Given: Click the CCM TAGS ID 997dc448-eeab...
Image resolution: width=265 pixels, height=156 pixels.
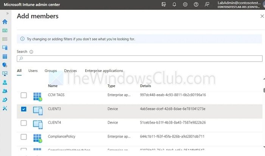Looking at the screenshot, I should tap(173, 95).
